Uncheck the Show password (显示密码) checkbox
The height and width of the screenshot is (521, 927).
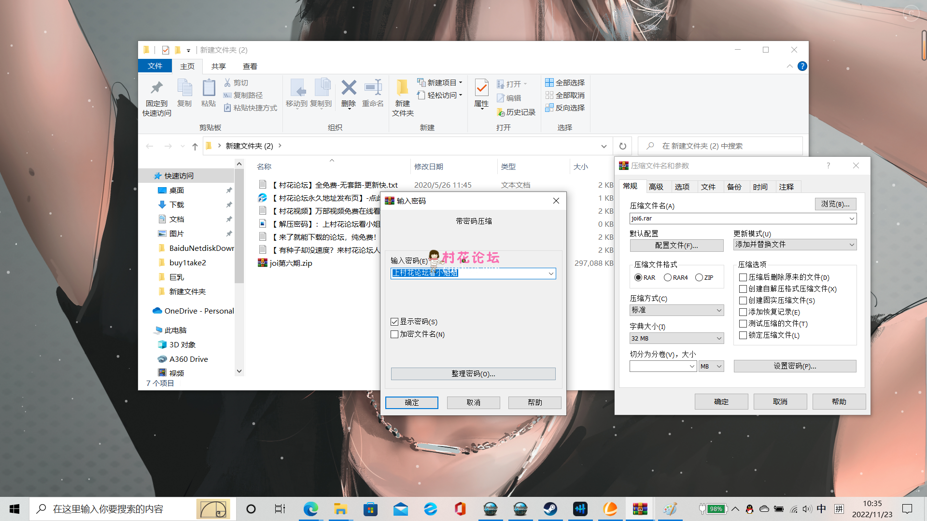pyautogui.click(x=394, y=322)
